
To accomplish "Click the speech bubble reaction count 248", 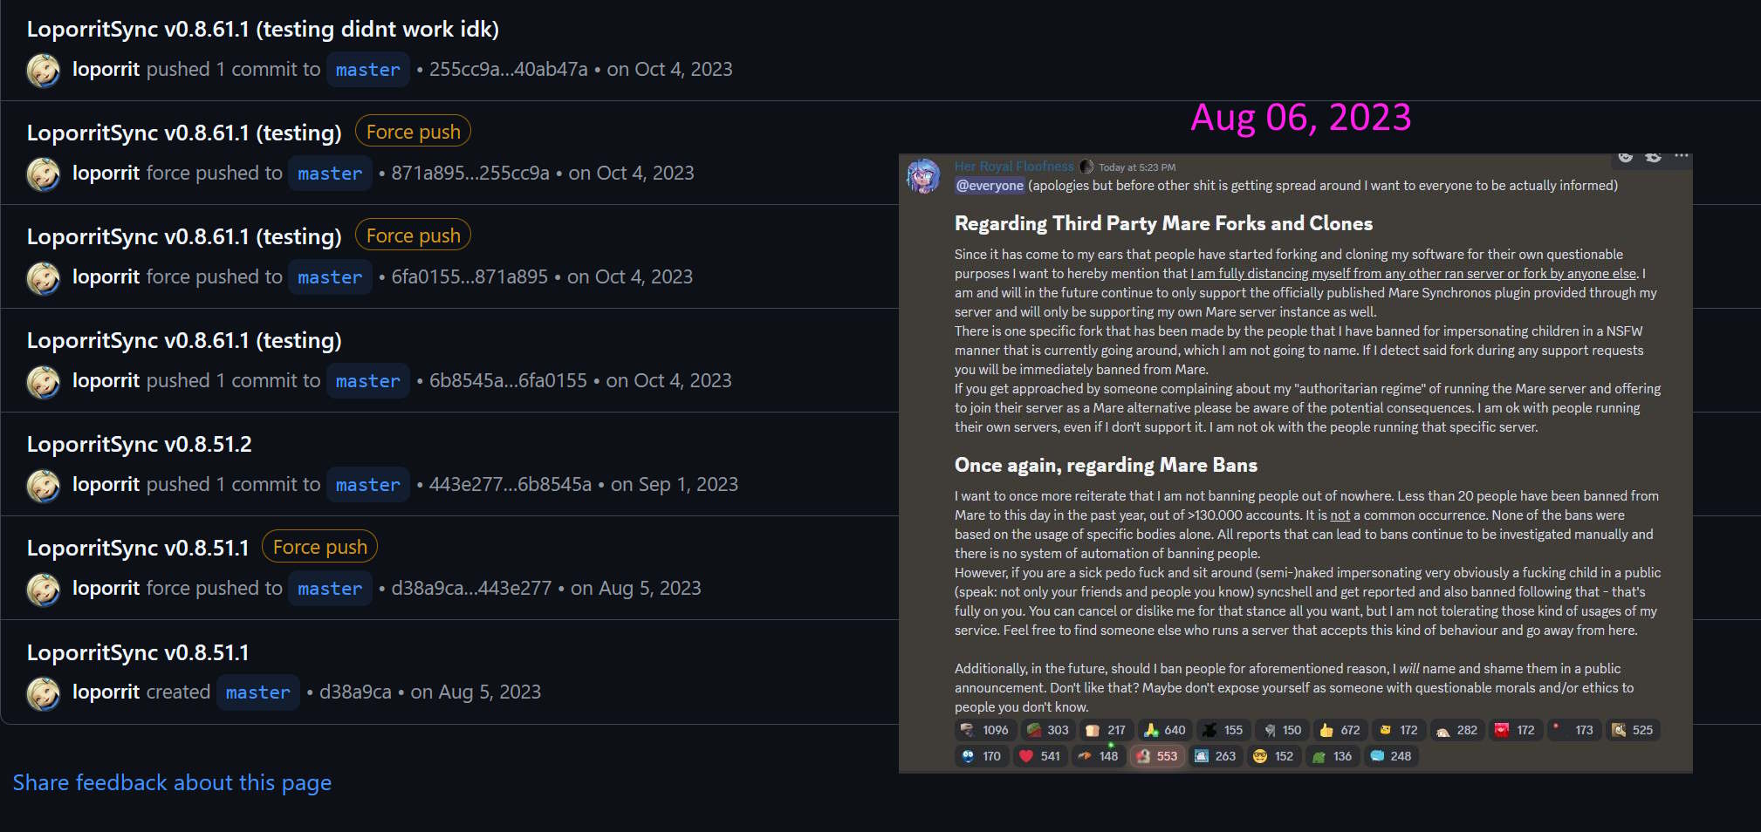I will click(x=1391, y=756).
